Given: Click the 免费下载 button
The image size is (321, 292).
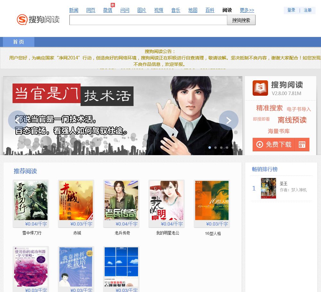Looking at the screenshot, I should point(274,145).
